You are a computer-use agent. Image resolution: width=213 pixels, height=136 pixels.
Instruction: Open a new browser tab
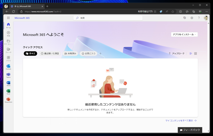[47, 6]
